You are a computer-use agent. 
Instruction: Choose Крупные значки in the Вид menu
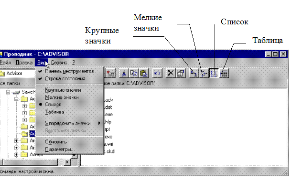pyautogui.click(x=69, y=90)
